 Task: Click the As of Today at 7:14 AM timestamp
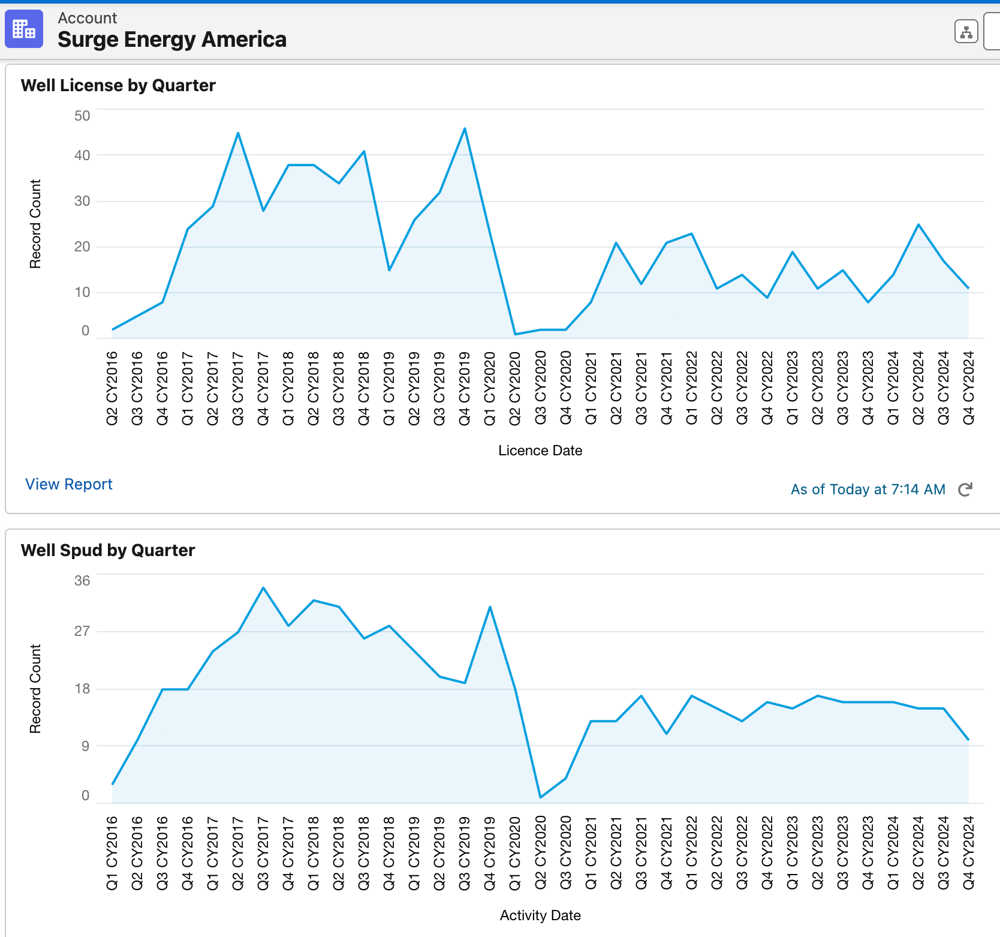[868, 489]
